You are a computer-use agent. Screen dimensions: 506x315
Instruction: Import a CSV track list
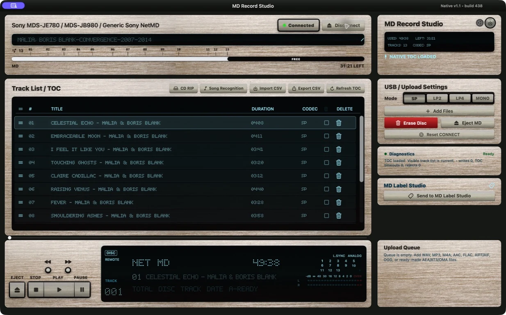(x=268, y=88)
